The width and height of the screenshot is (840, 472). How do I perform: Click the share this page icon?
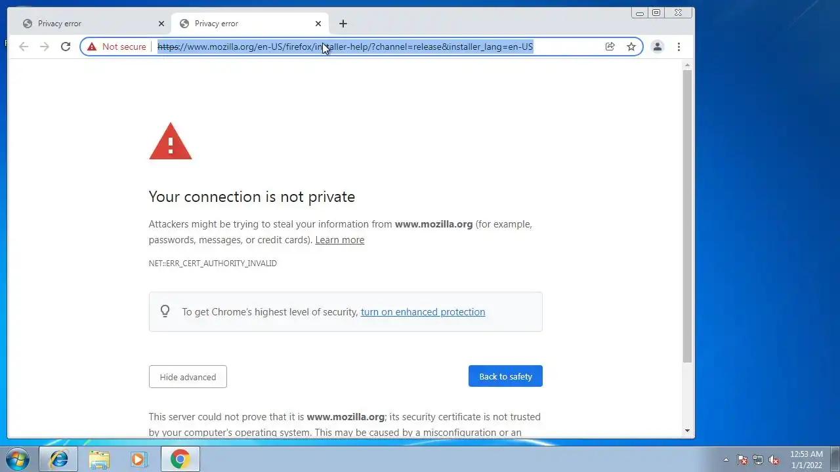610,47
